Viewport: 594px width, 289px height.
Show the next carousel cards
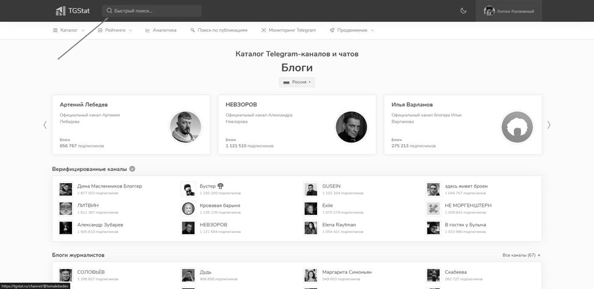point(549,125)
